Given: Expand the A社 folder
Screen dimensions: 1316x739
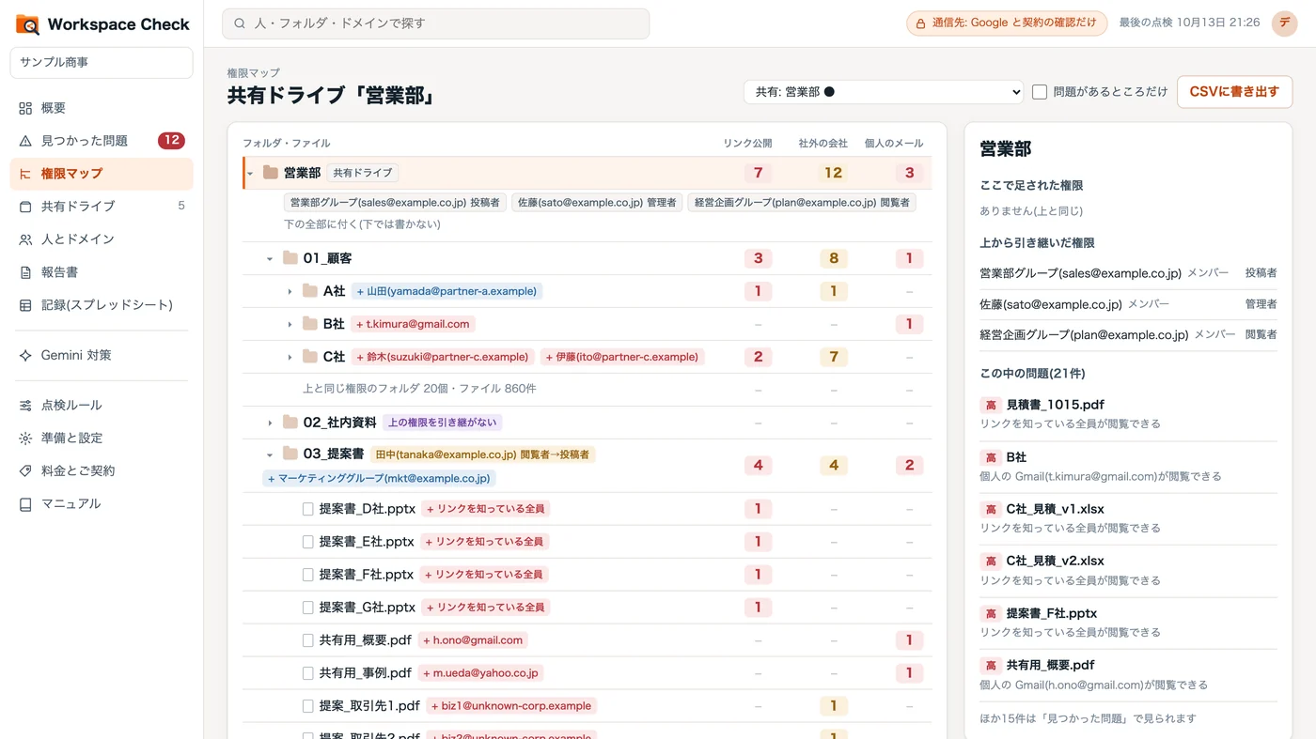Looking at the screenshot, I should (290, 292).
